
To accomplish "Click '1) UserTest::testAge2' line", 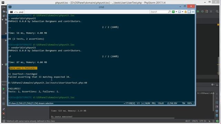I will 23,74.
